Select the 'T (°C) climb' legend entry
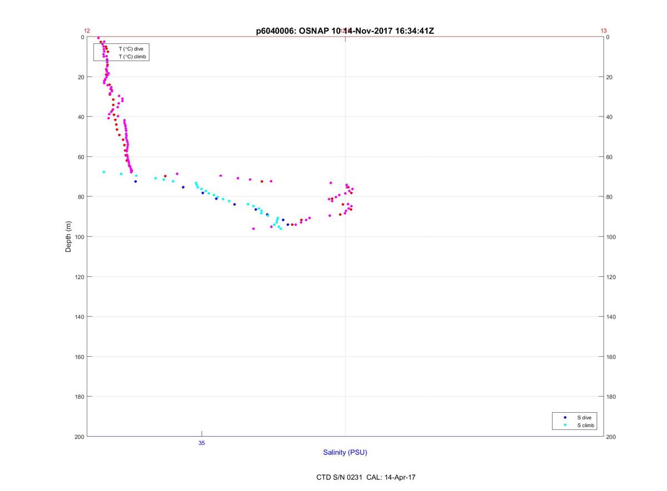Screen dimensions: 667x491 pos(133,57)
